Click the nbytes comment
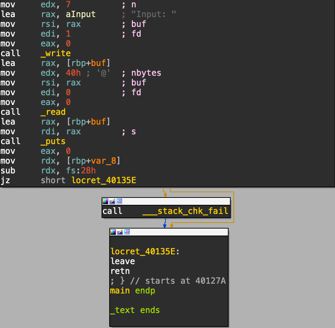Viewport: 335px width, 328px height. click(x=146, y=73)
